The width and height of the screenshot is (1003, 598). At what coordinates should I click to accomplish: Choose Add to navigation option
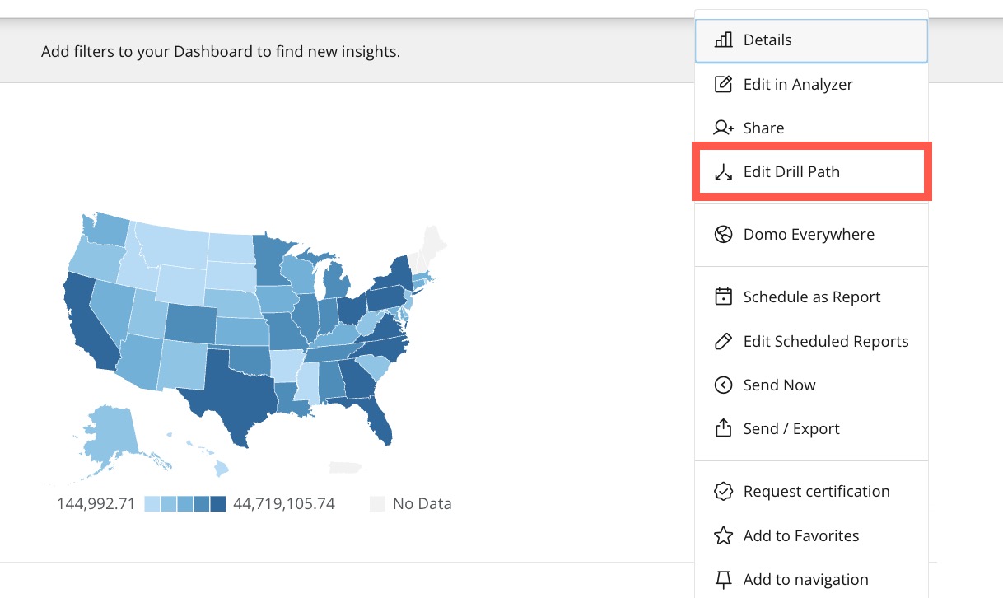click(x=812, y=580)
